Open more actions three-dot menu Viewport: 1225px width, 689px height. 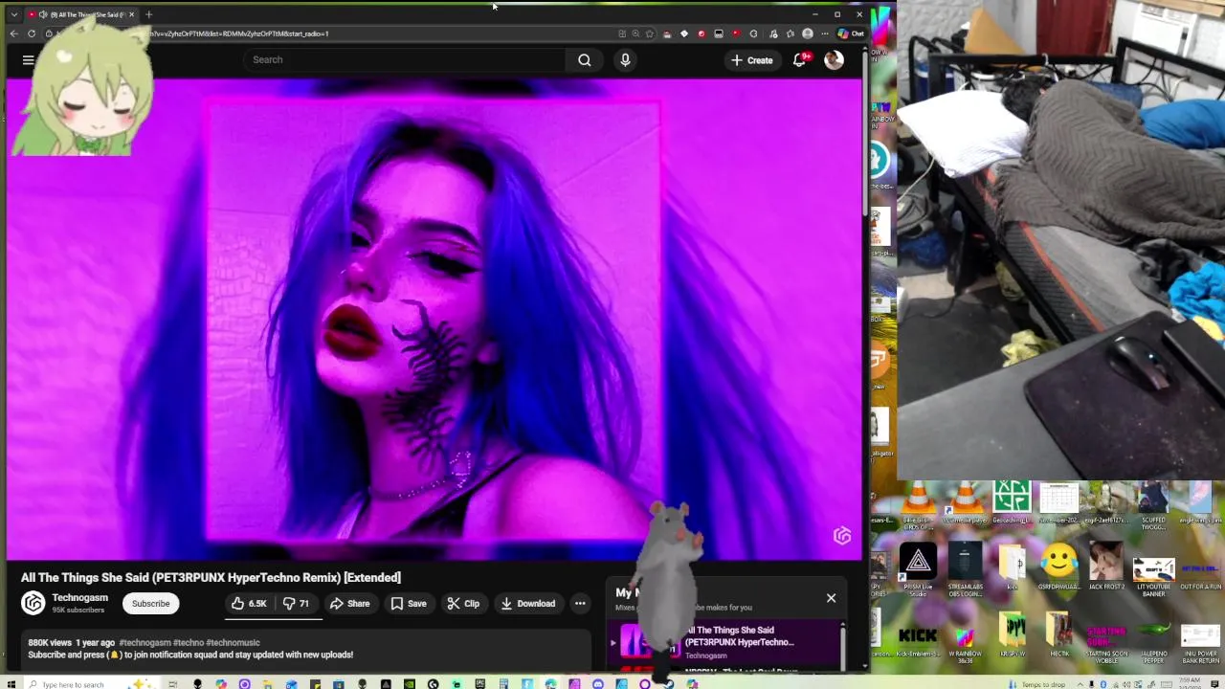point(580,604)
